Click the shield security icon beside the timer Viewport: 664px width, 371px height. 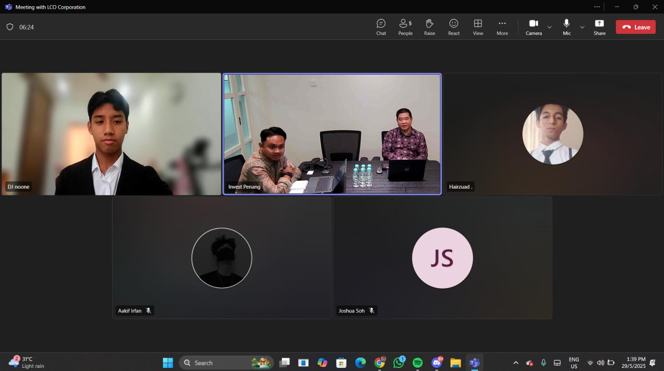[x=10, y=27]
